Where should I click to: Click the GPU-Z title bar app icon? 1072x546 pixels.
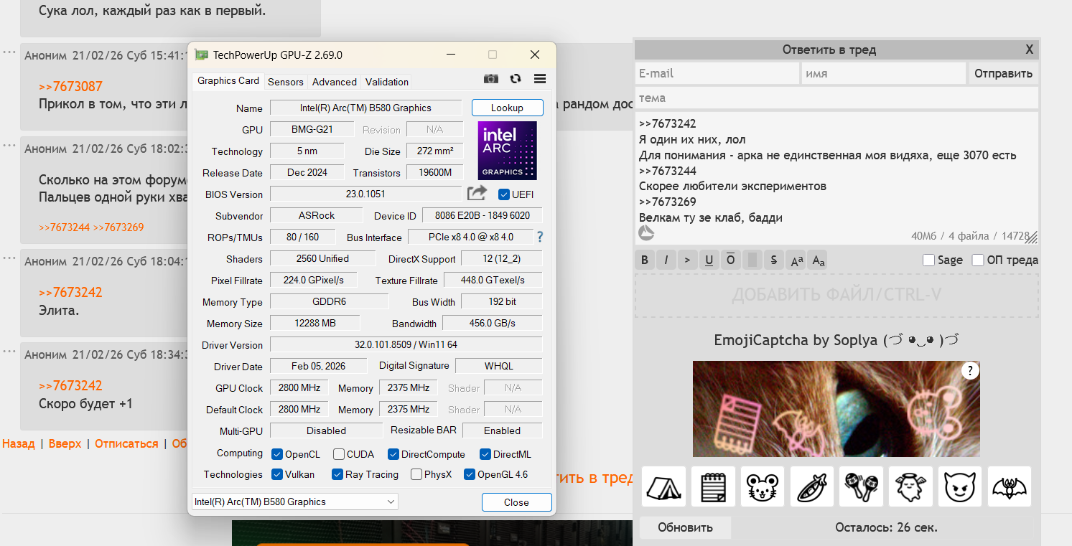pos(202,55)
